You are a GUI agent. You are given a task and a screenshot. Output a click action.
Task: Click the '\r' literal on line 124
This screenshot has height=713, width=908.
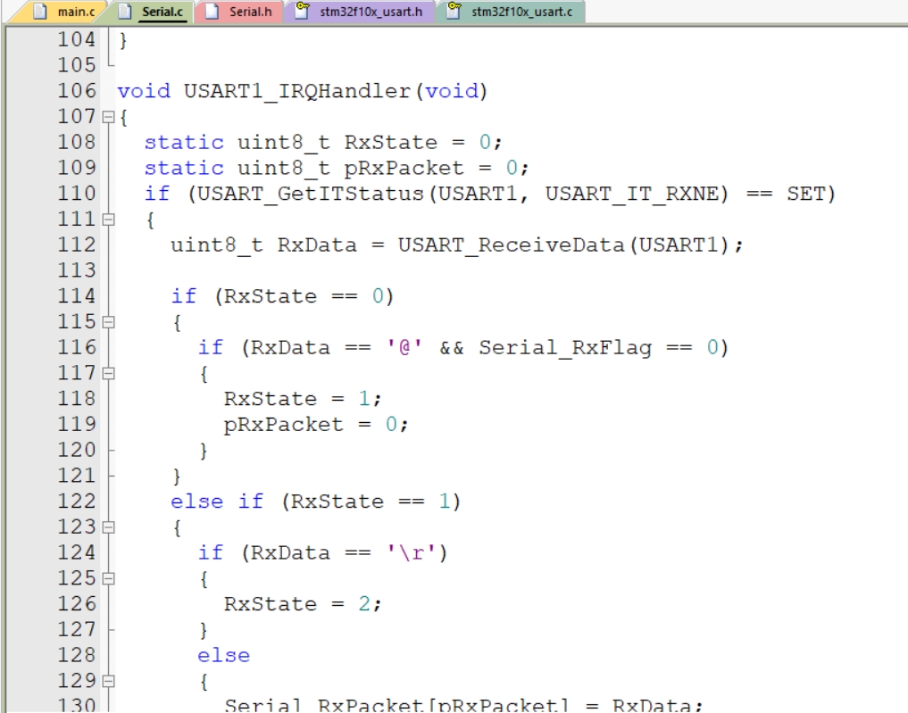pos(412,552)
